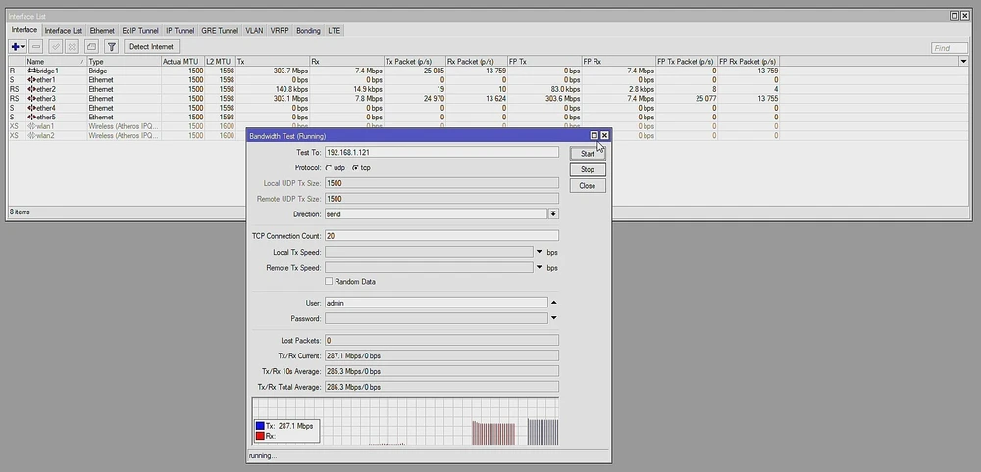Screen dimensions: 981x472
Task: Open the Filter funnel icon
Action: click(112, 46)
